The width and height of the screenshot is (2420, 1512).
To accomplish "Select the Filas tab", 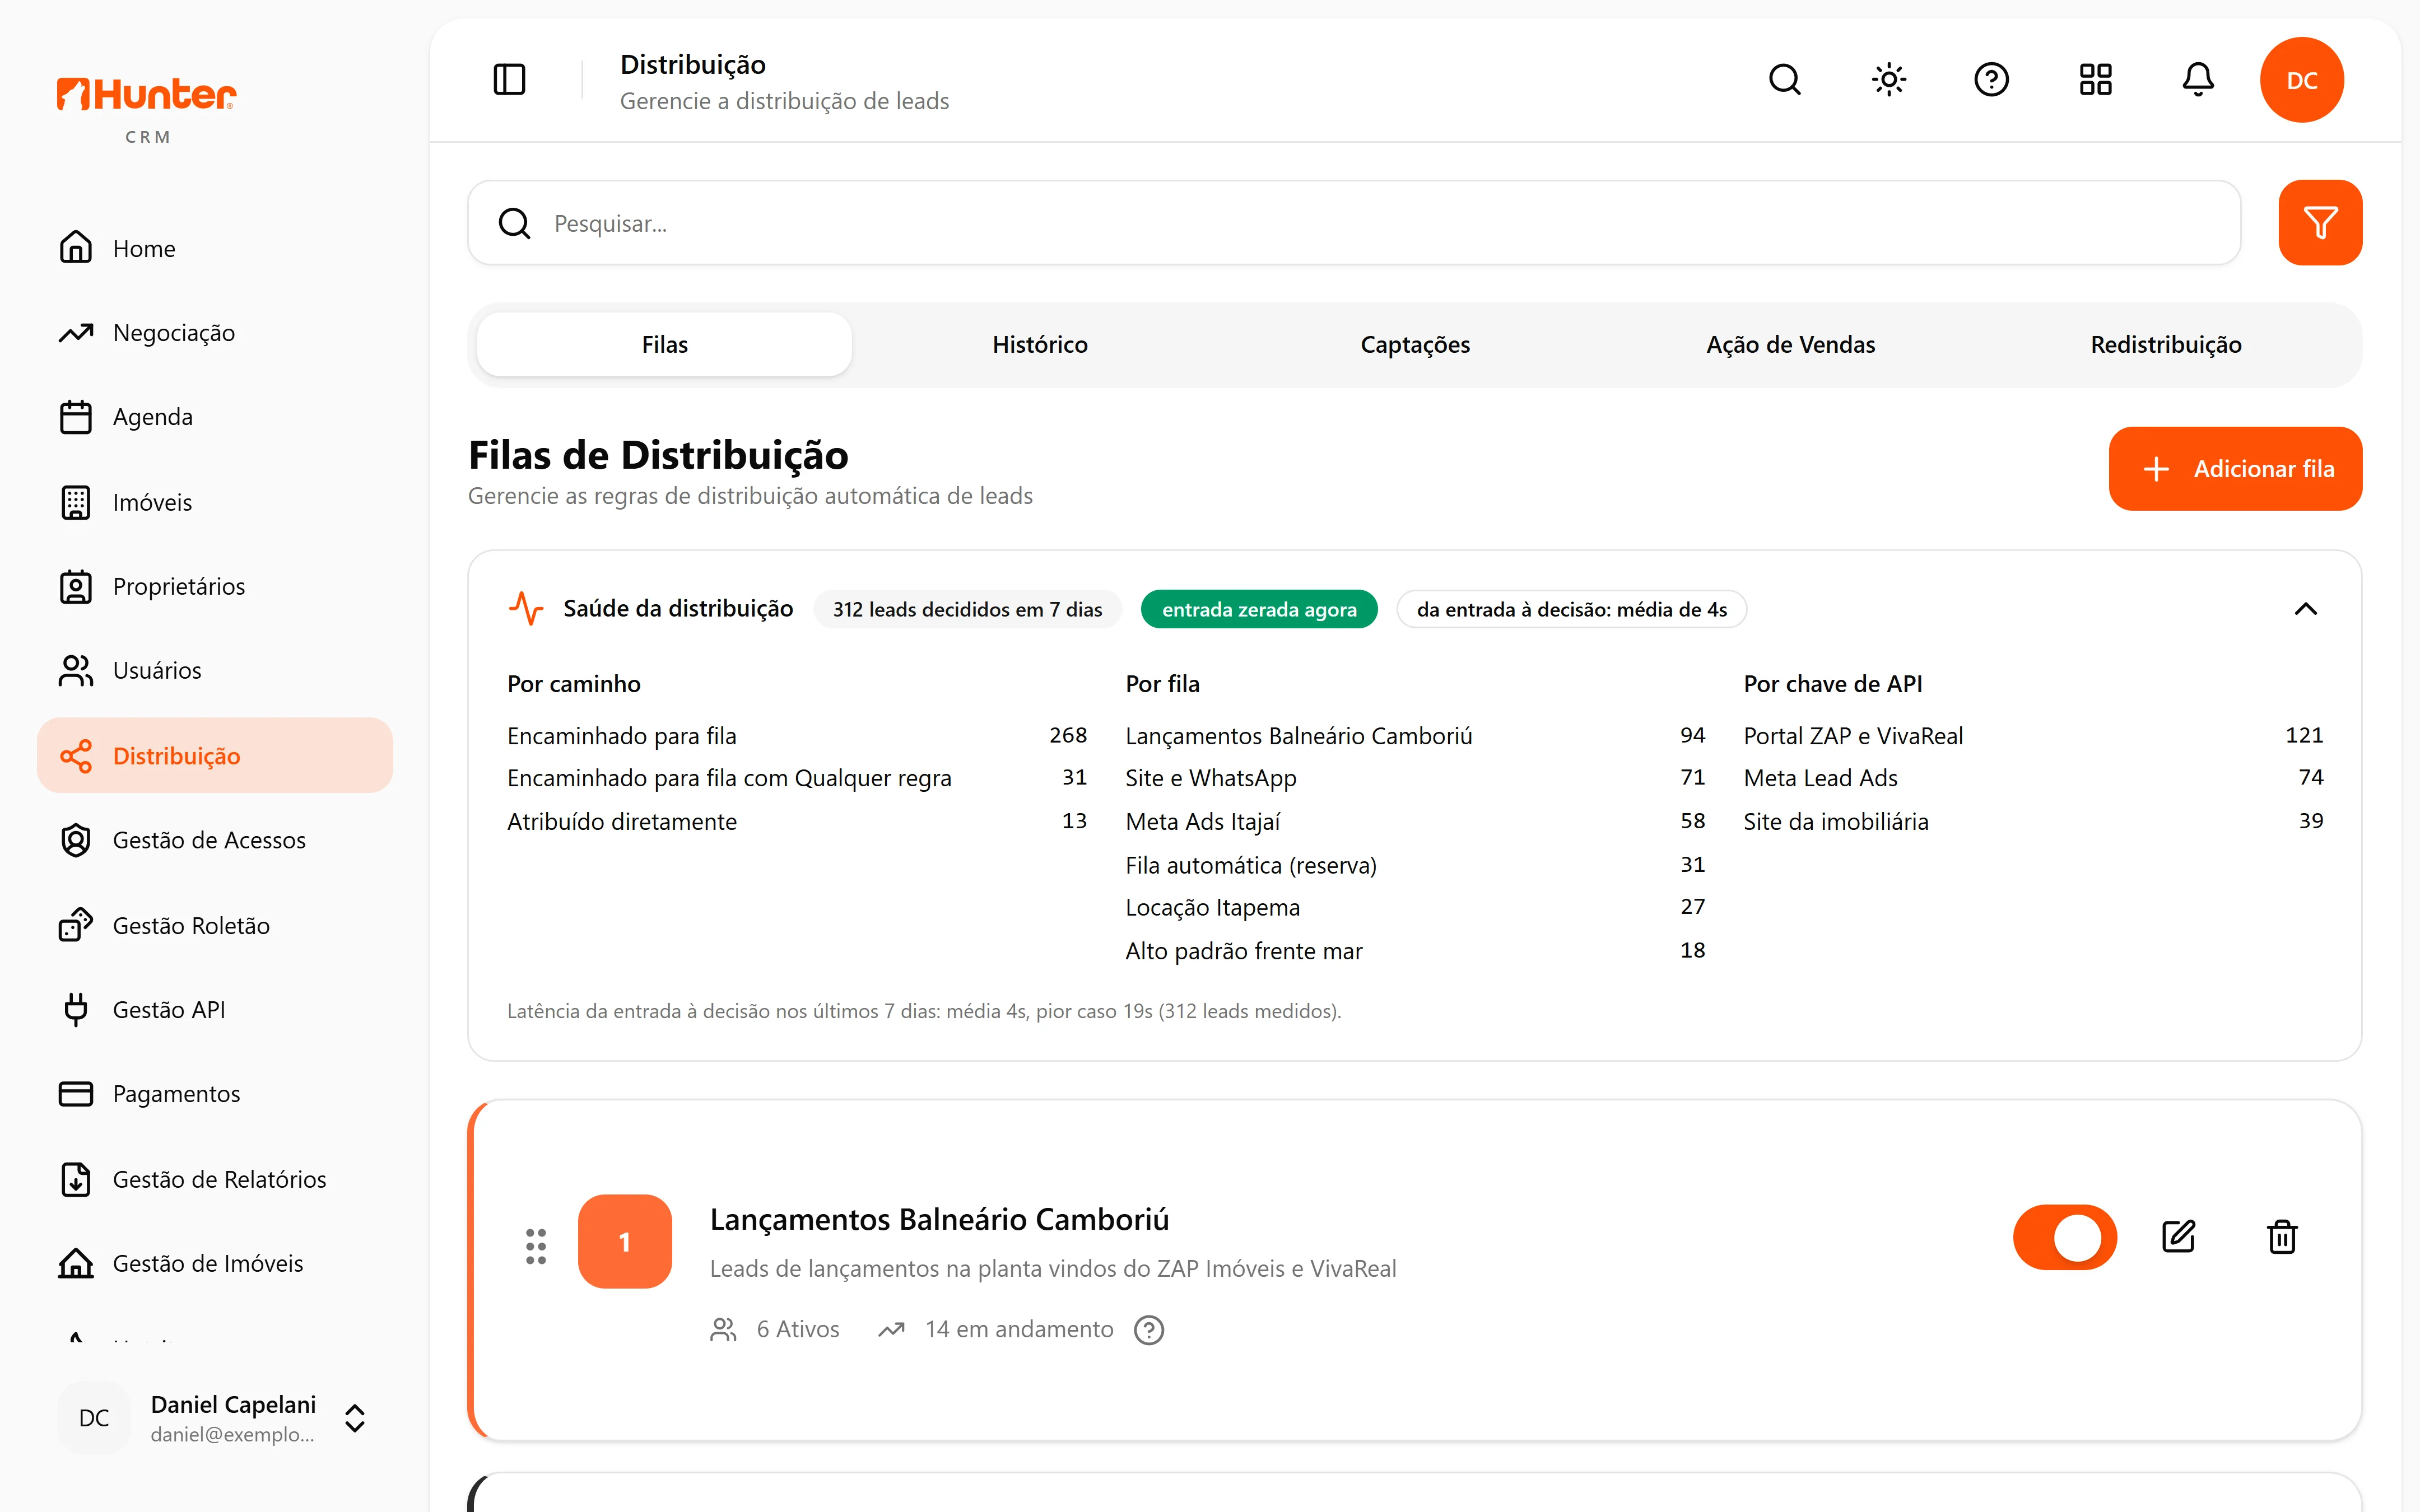I will tap(664, 345).
